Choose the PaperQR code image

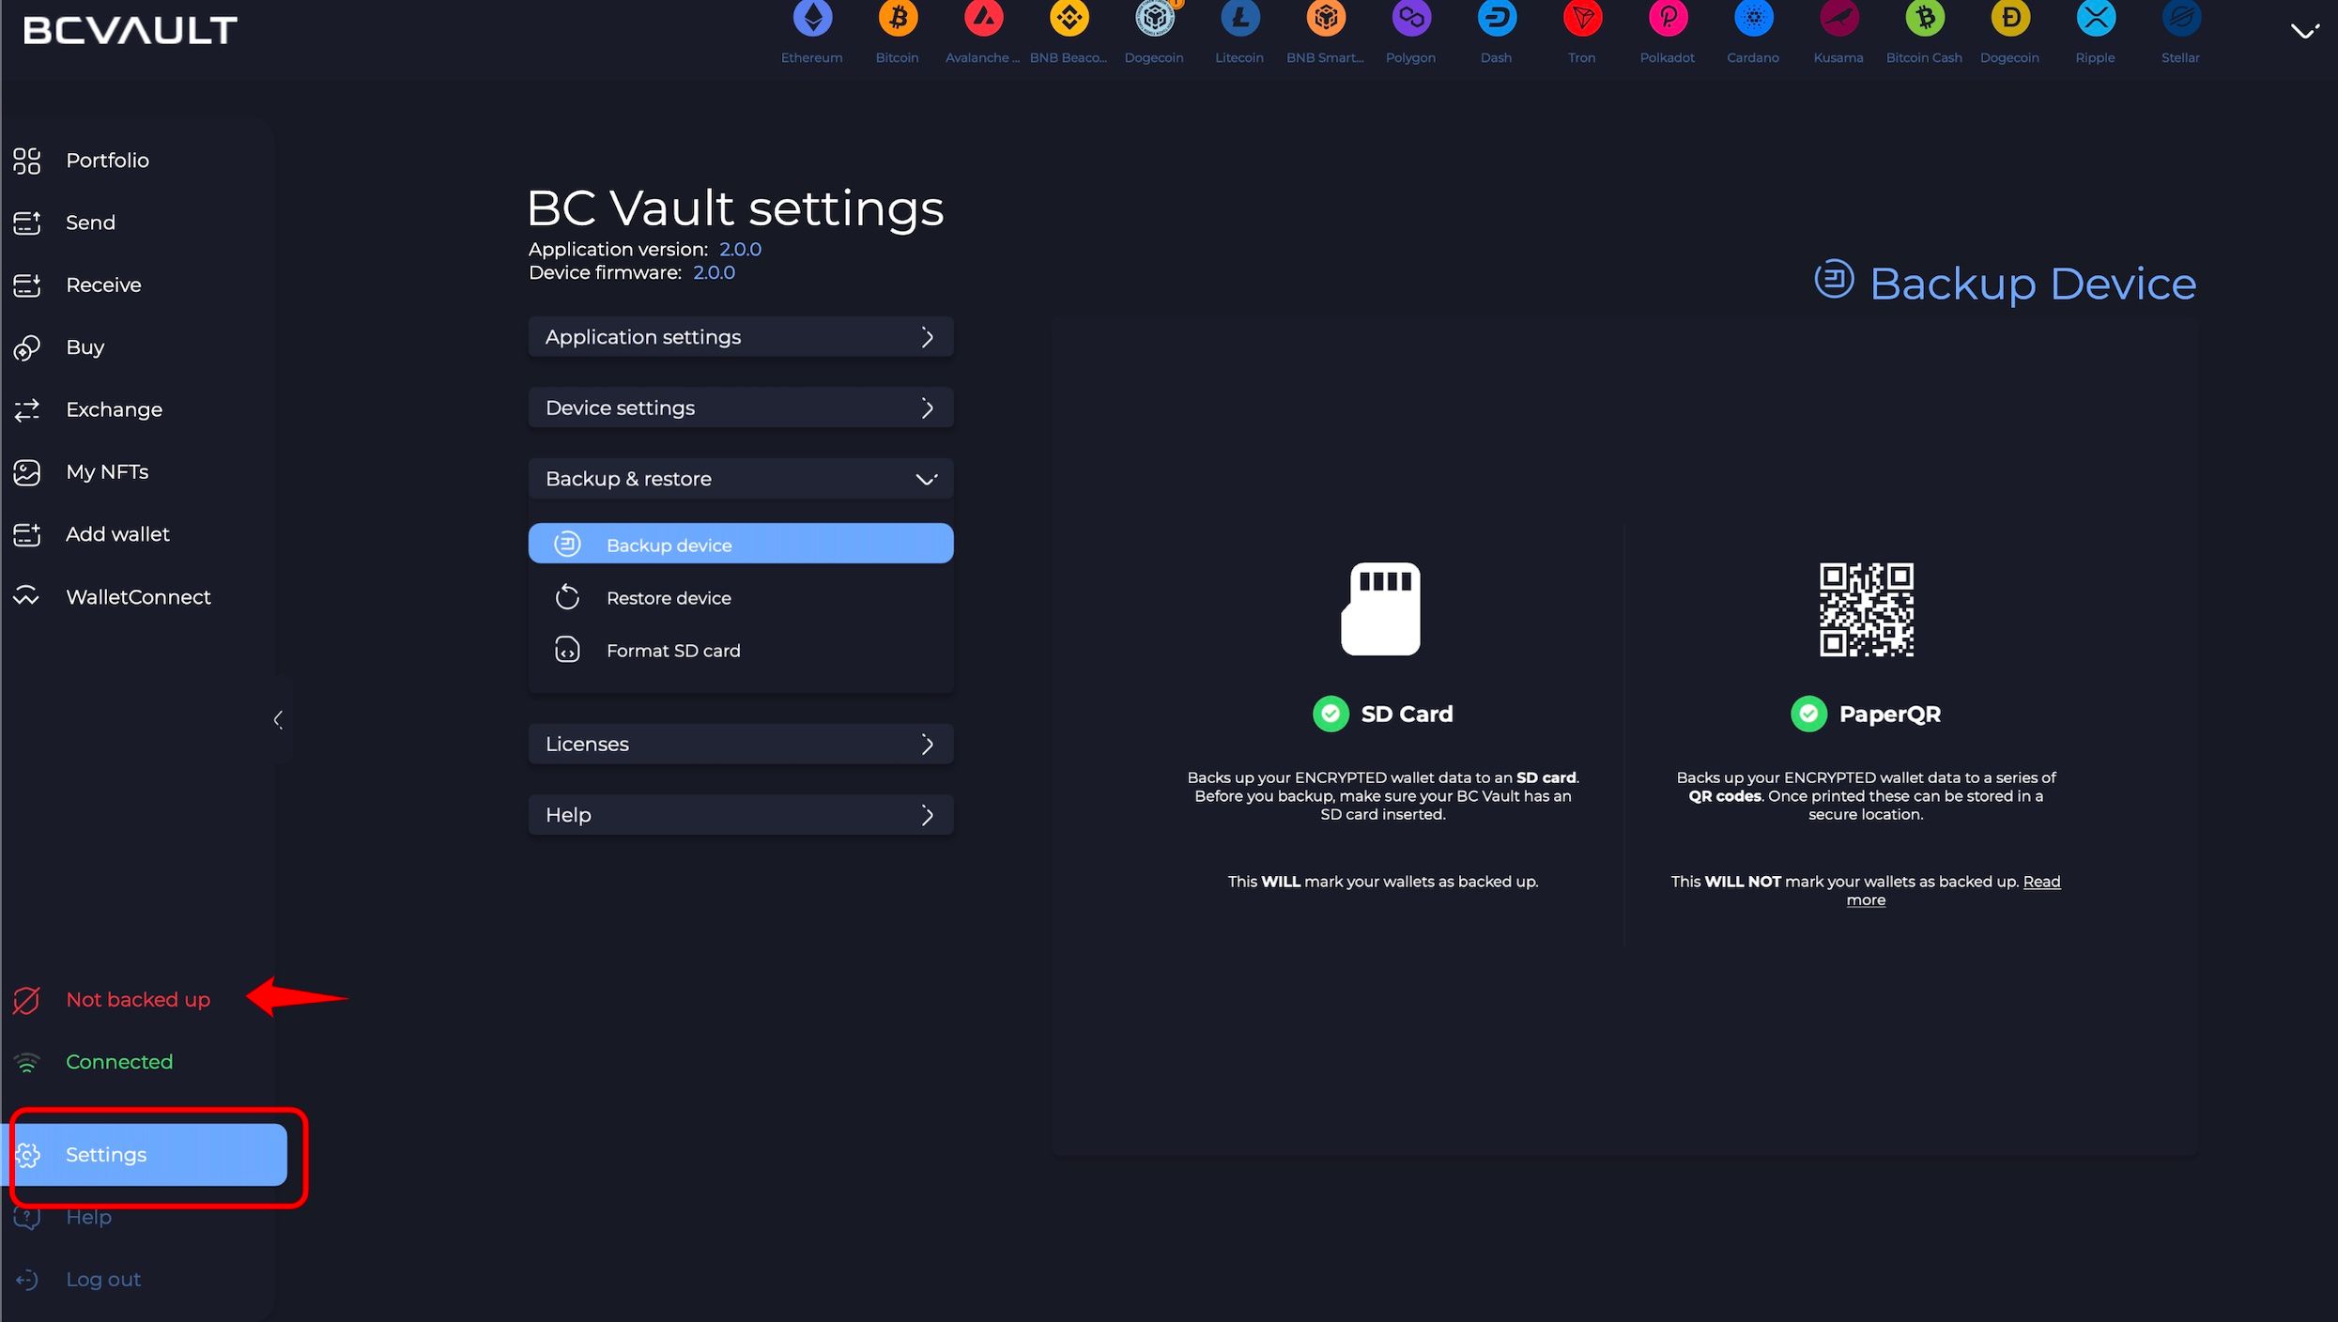1866,609
